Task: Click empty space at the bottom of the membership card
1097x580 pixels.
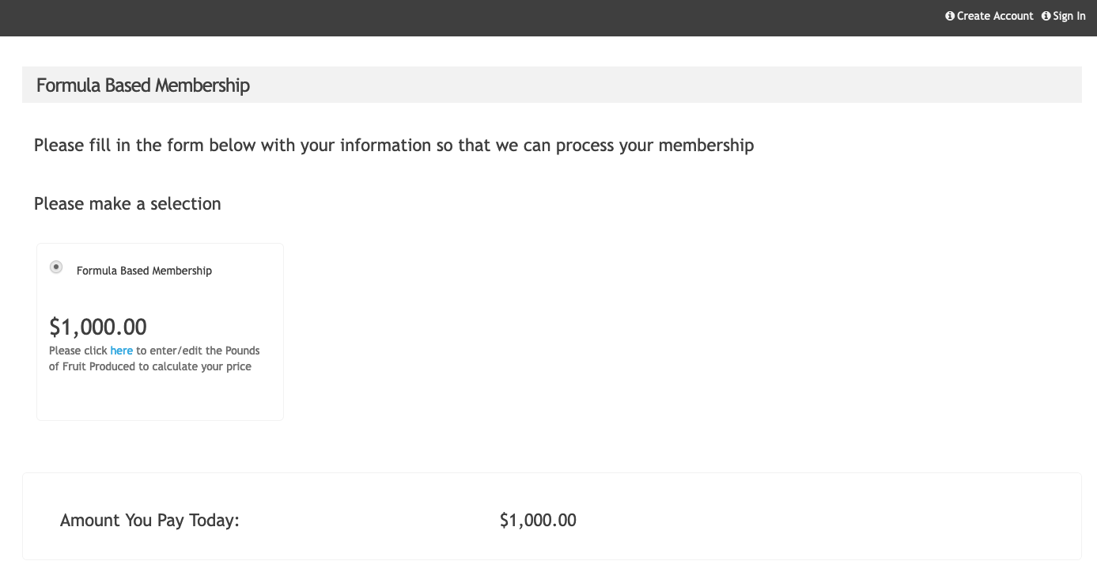Action: pos(160,399)
